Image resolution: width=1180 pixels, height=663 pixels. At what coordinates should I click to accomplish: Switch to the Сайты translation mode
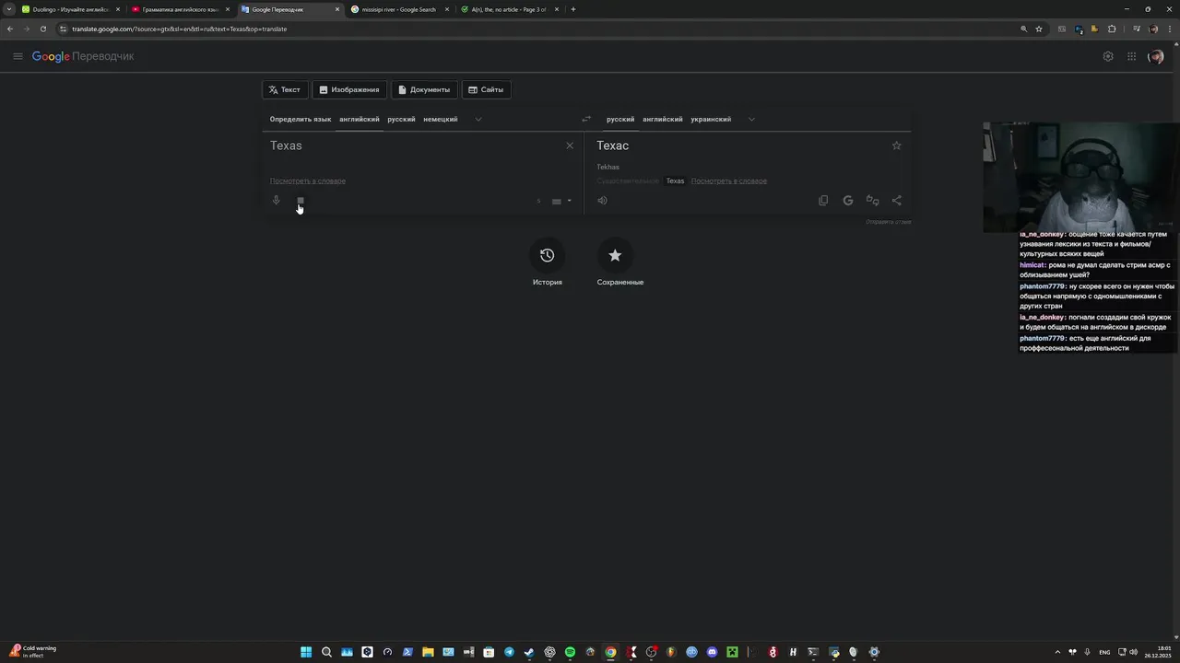(x=486, y=89)
